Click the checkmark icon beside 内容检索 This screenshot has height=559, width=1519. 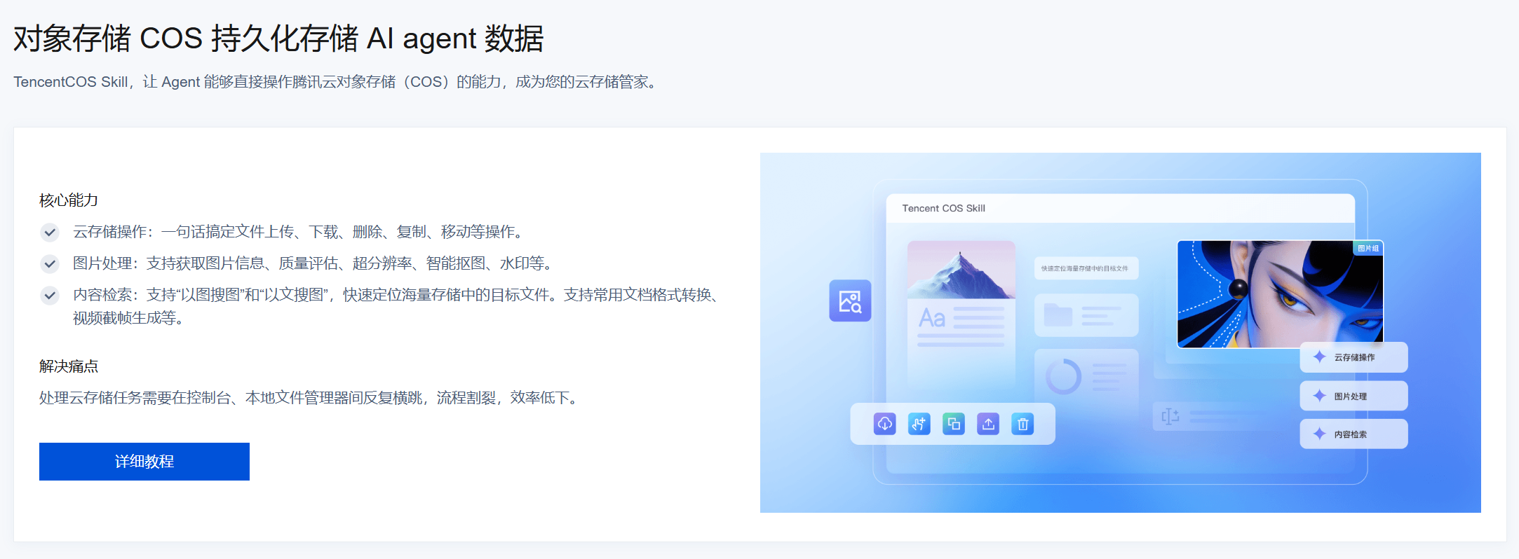pyautogui.click(x=50, y=295)
